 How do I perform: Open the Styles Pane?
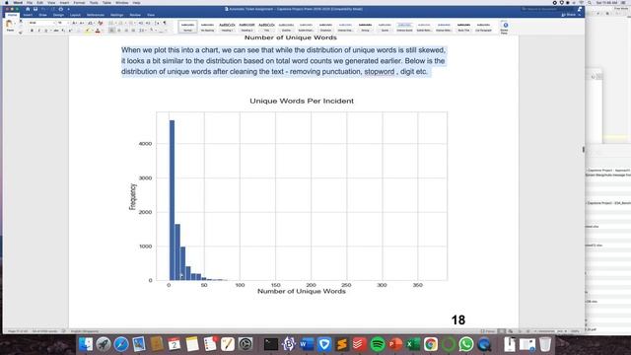click(x=504, y=27)
